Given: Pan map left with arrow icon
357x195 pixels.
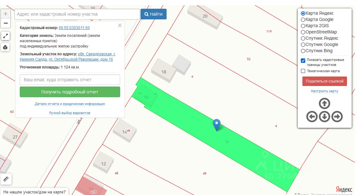Looking at the screenshot, I should pyautogui.click(x=312, y=117).
